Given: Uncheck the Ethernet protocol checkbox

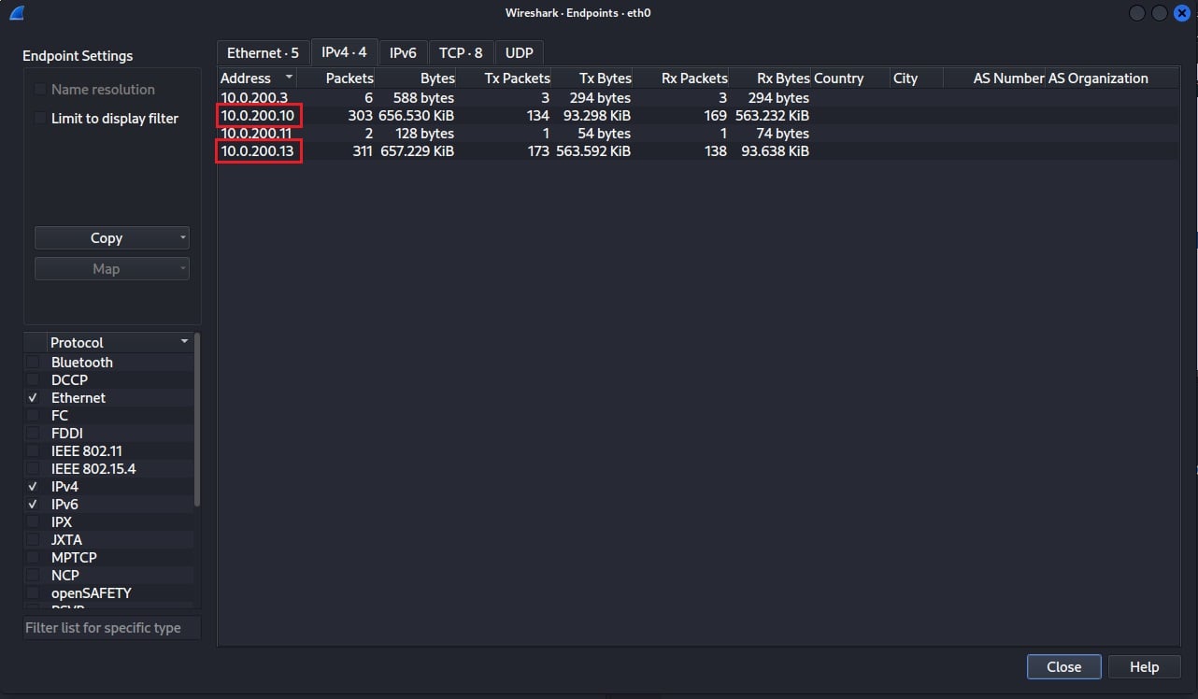Looking at the screenshot, I should click(x=33, y=398).
